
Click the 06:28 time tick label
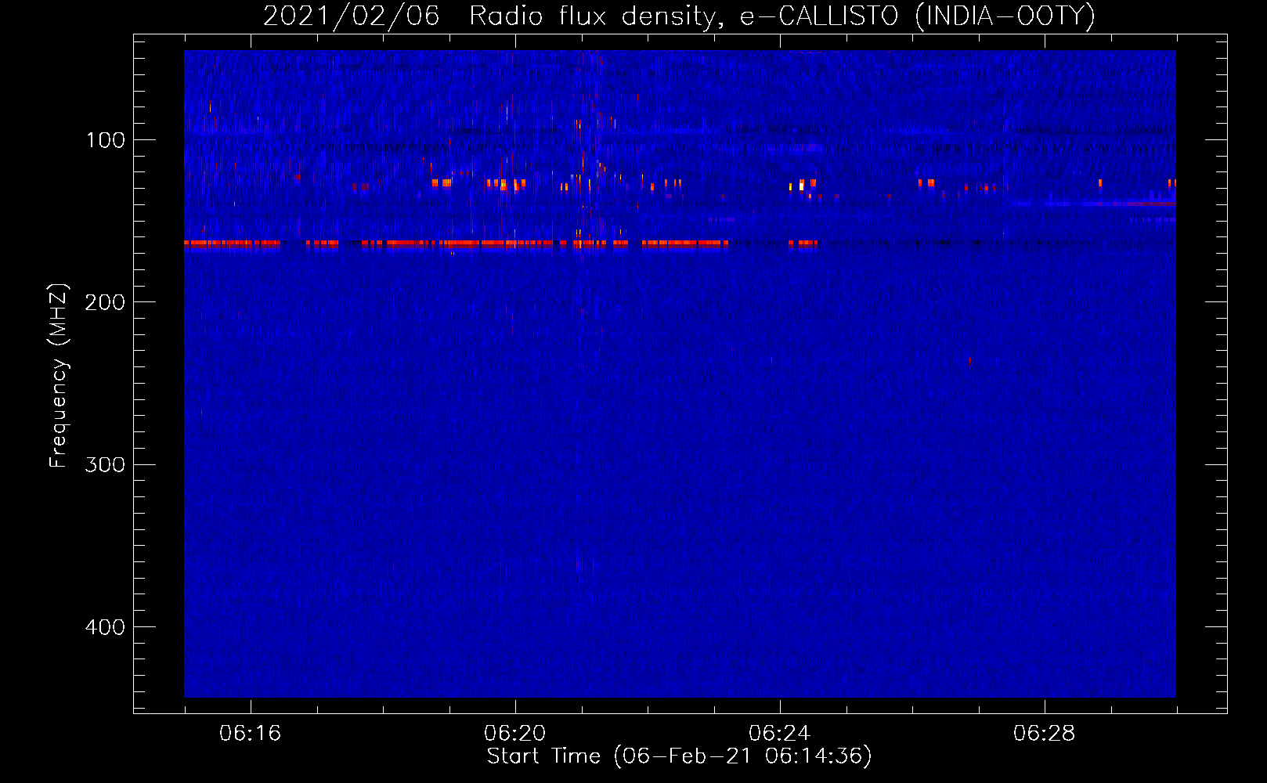[1044, 734]
